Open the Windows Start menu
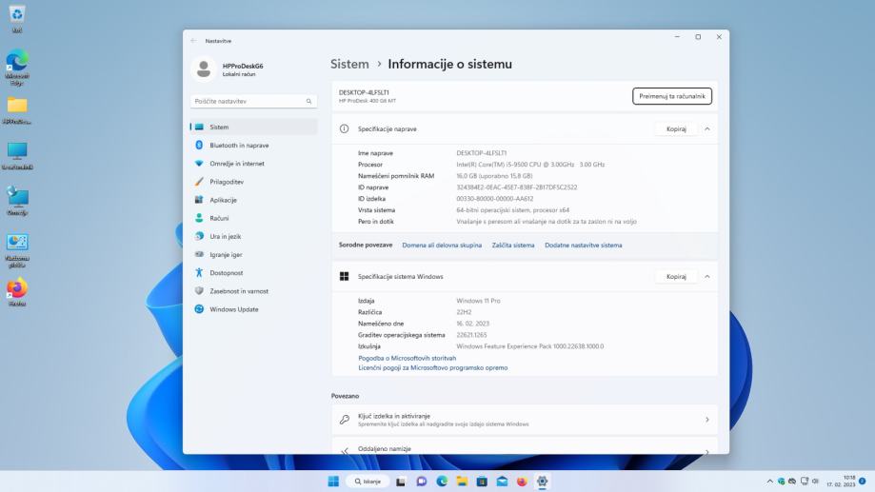Image resolution: width=875 pixels, height=492 pixels. [x=333, y=482]
